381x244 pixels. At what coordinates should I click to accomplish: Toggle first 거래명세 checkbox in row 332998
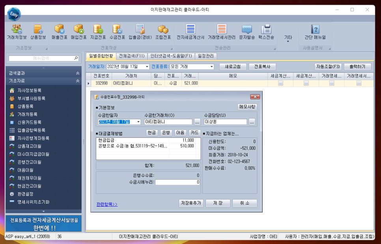pos(332,83)
